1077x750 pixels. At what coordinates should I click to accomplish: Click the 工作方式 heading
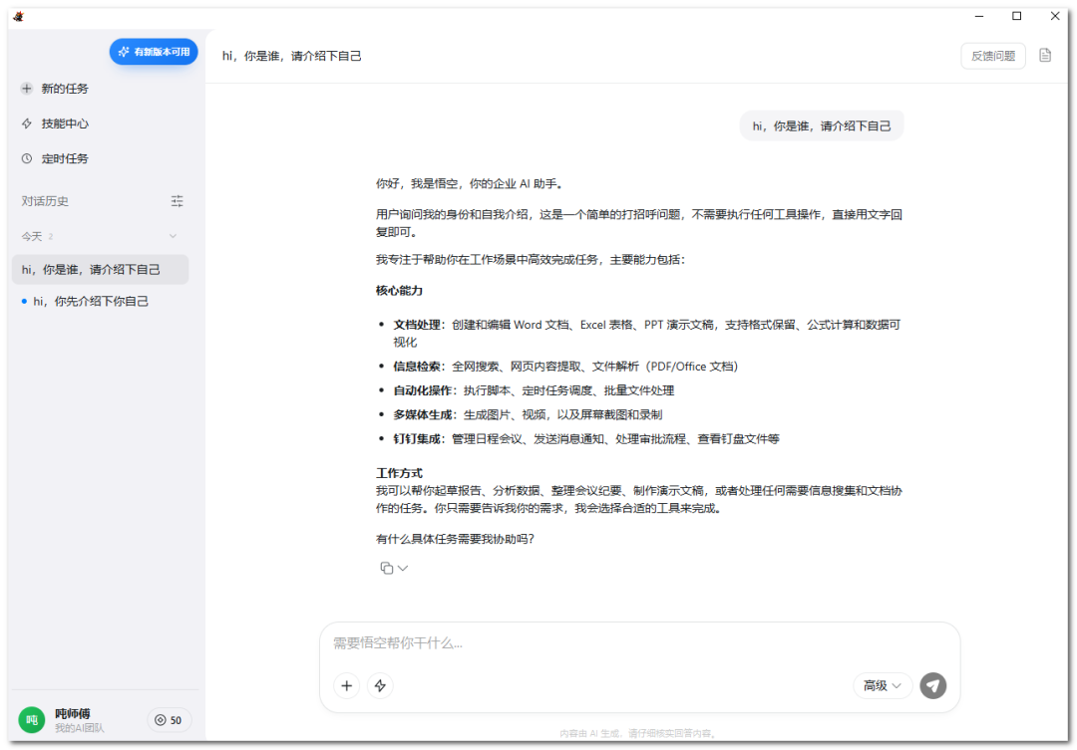[x=399, y=473]
